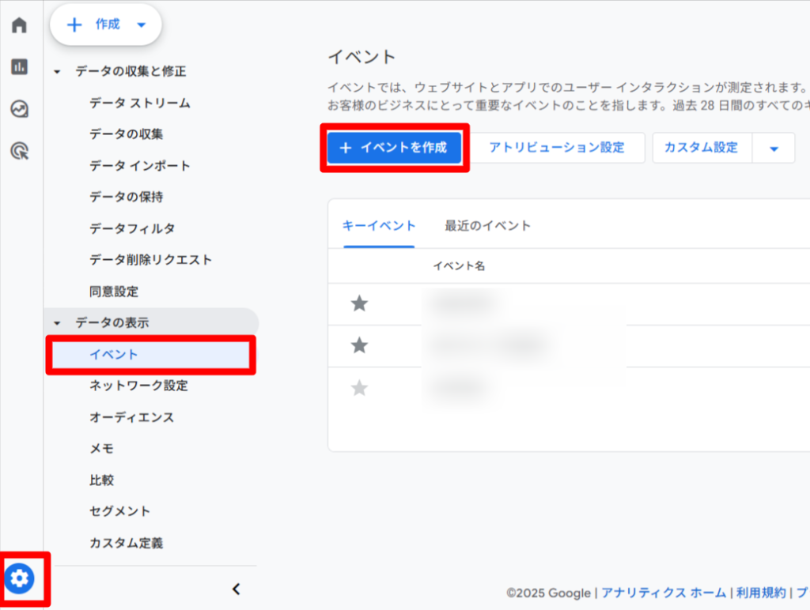Screen dimensions: 810x610
Task: Open the Explore icon in left rail
Action: point(19,109)
